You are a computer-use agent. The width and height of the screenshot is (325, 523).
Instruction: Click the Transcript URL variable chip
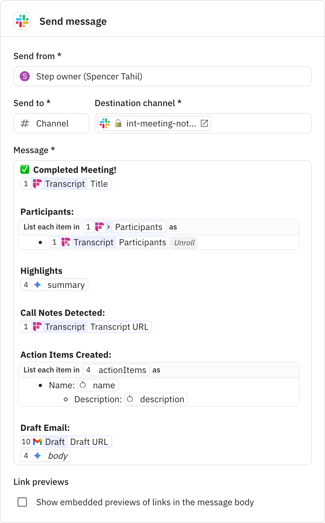[x=86, y=327]
